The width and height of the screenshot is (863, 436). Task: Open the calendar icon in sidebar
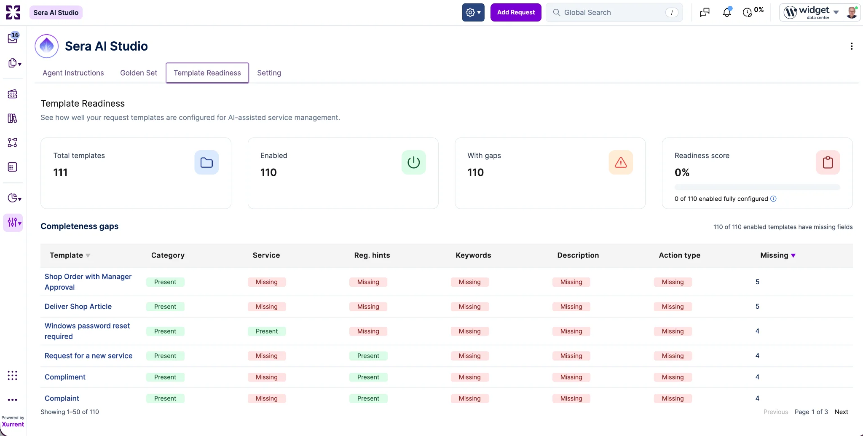(x=13, y=94)
